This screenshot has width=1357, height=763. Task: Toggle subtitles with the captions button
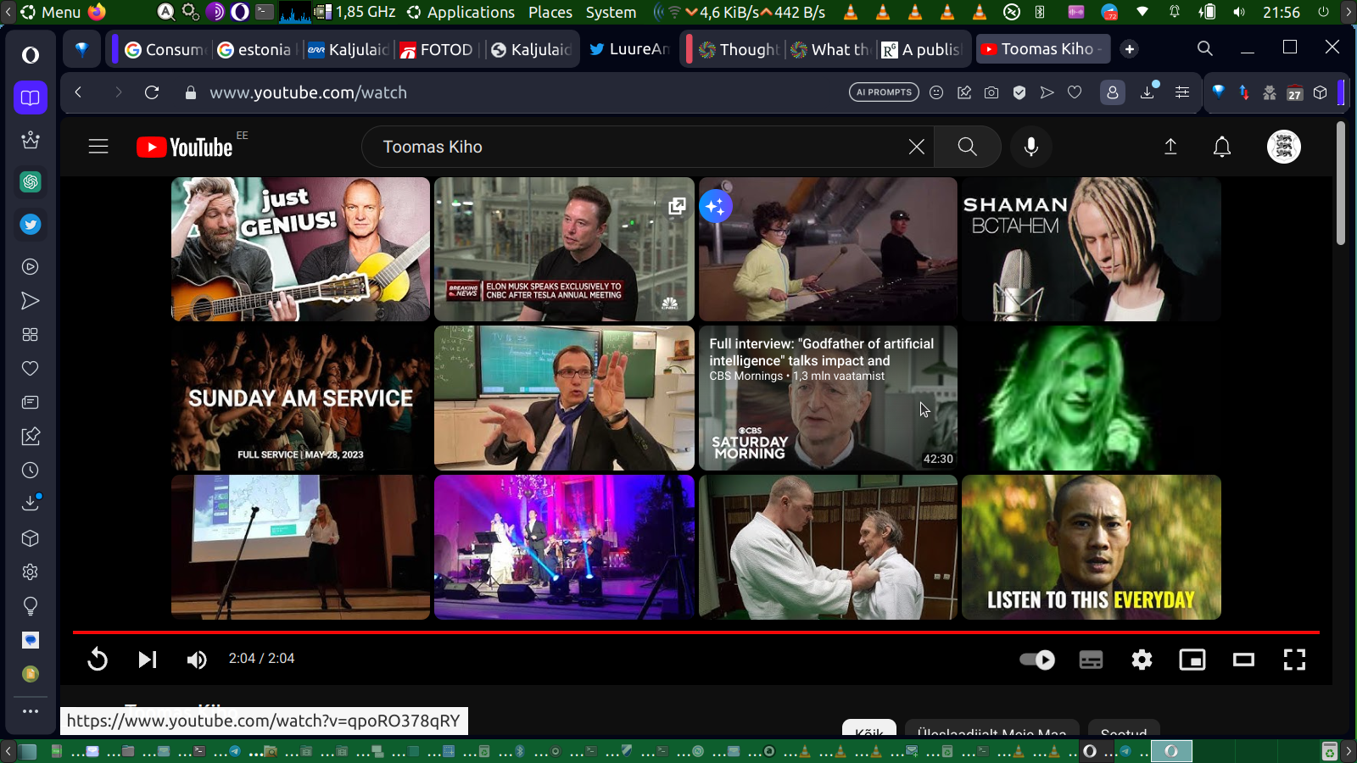pyautogui.click(x=1091, y=659)
